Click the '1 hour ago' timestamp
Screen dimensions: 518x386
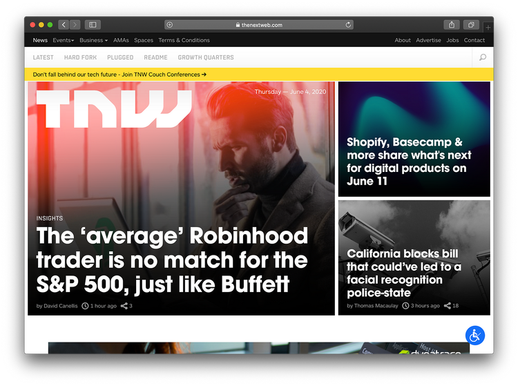click(x=104, y=306)
